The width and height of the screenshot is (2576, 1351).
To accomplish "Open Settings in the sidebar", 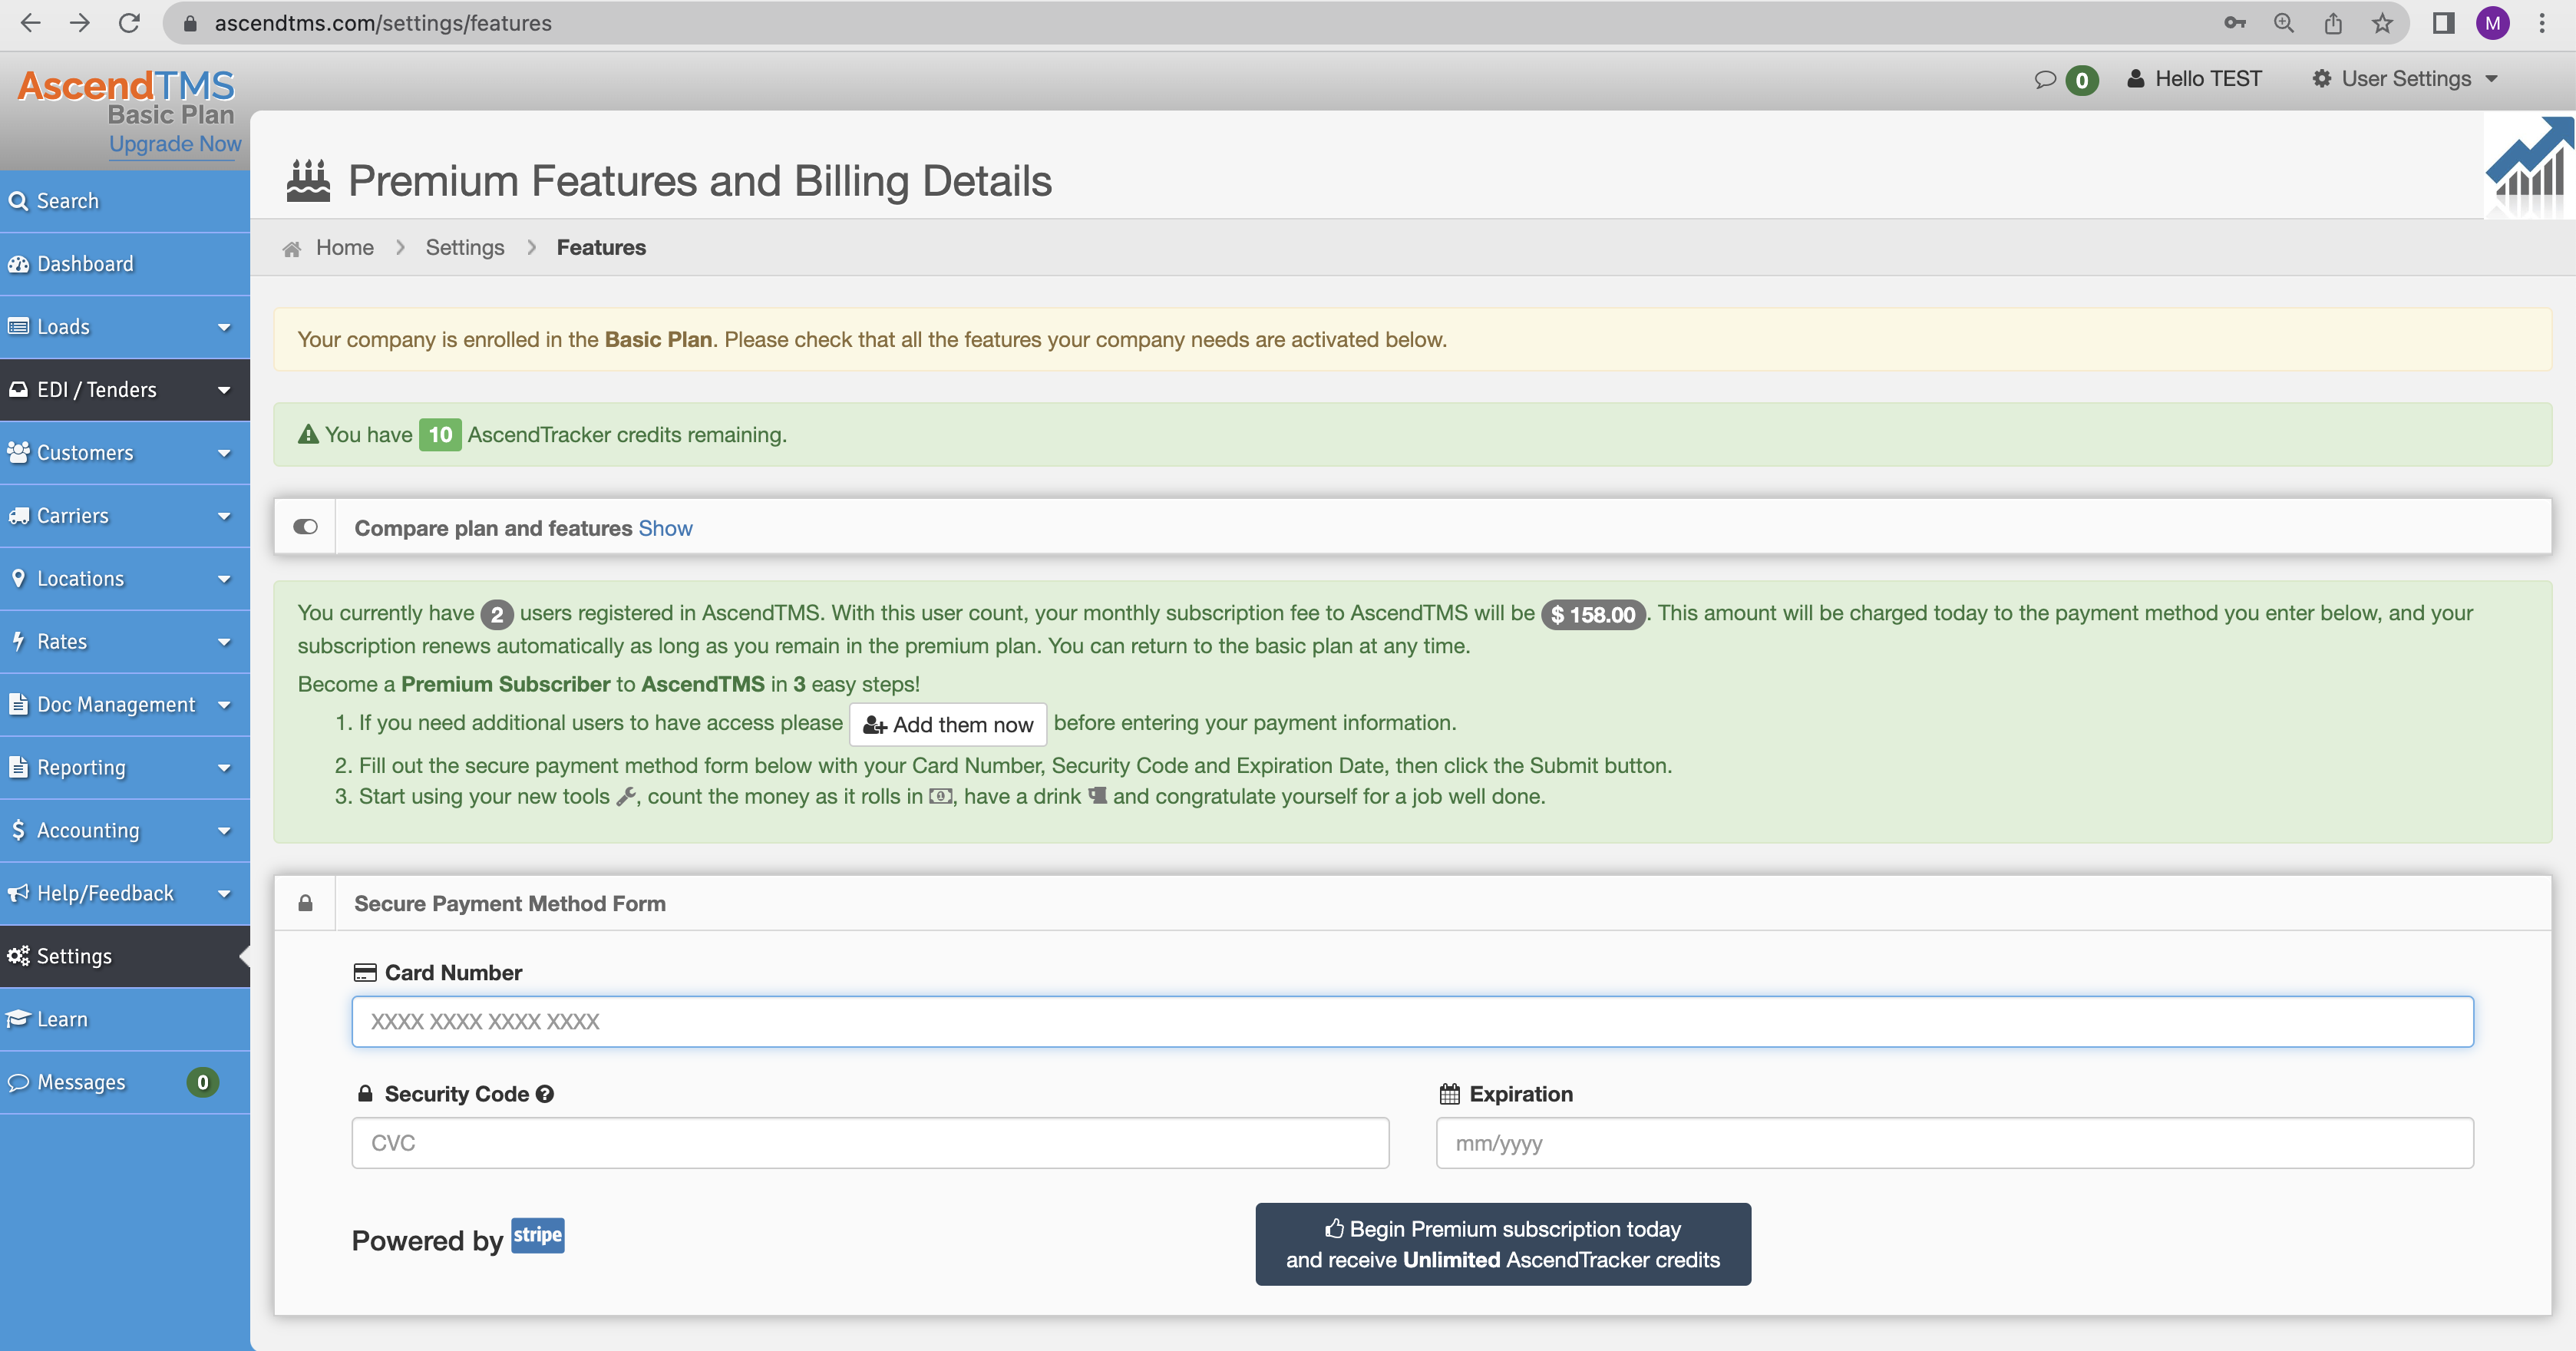I will coord(125,957).
